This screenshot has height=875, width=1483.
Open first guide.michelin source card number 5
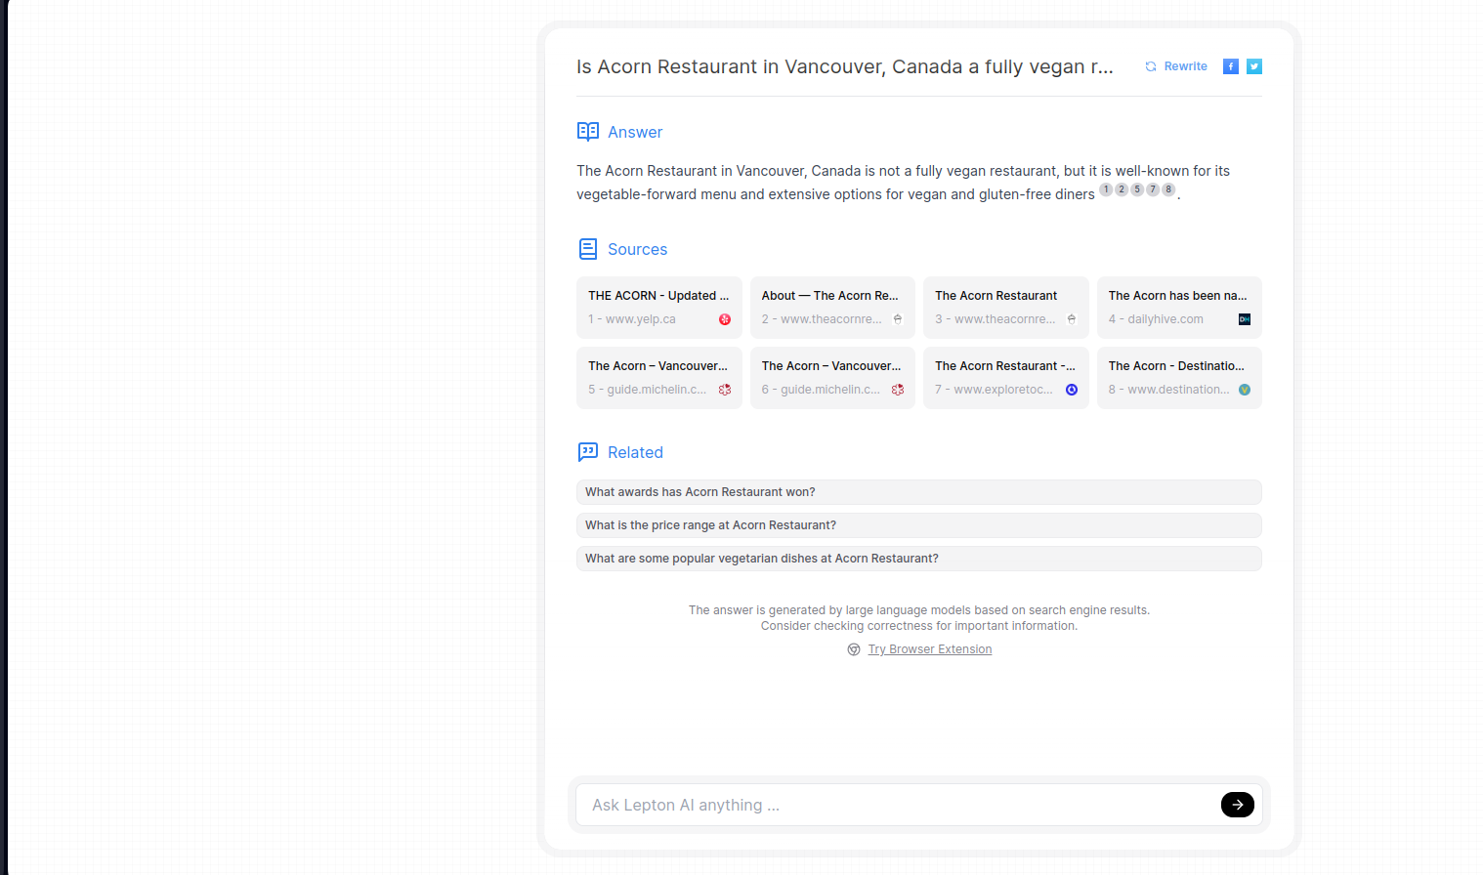coord(659,378)
